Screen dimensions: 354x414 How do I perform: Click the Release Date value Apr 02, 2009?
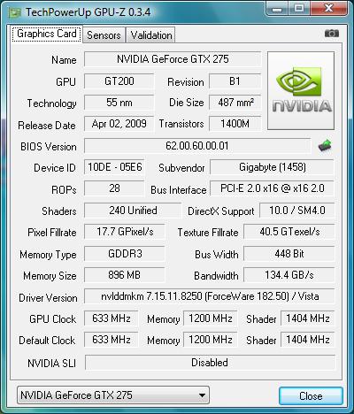119,124
